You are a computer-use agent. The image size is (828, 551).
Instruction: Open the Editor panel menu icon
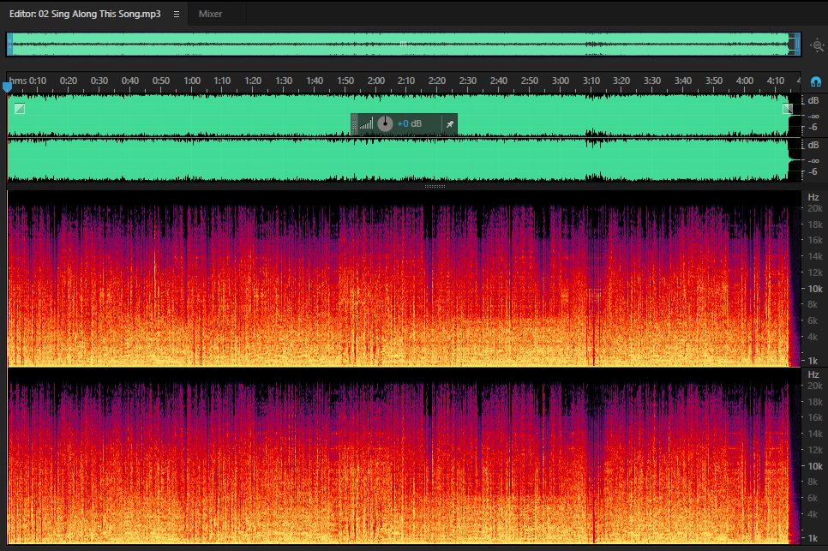click(x=177, y=15)
